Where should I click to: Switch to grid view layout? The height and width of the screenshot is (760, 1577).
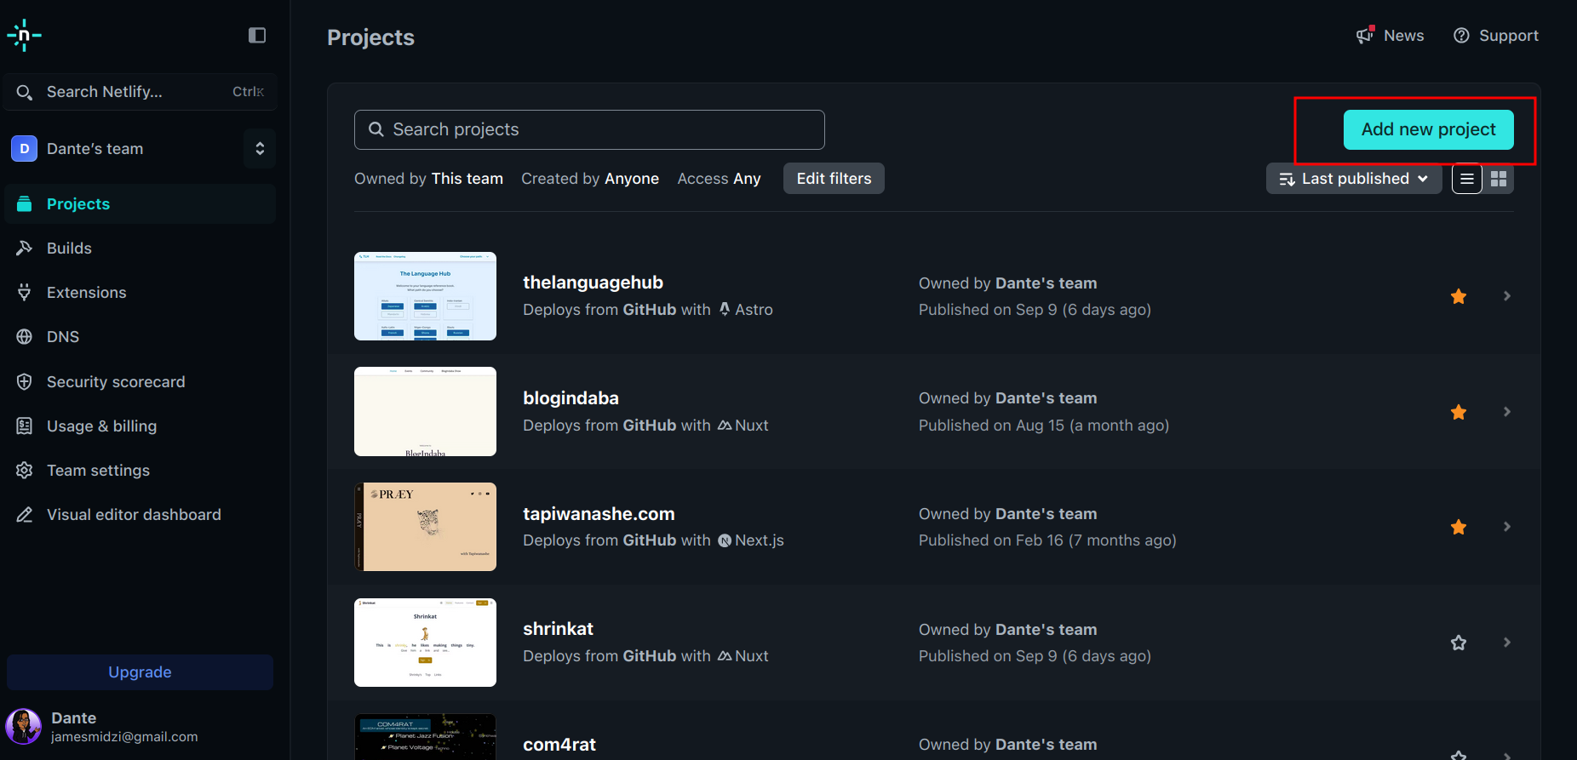coord(1499,179)
